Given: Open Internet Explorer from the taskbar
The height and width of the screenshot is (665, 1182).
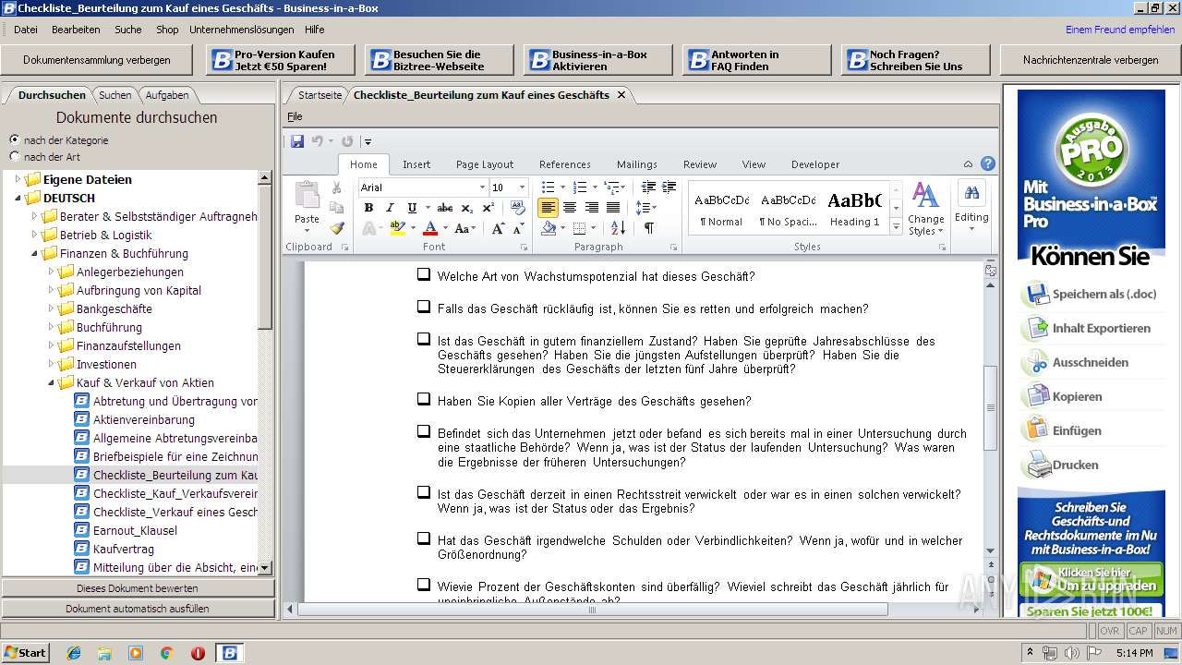Looking at the screenshot, I should click(x=74, y=653).
